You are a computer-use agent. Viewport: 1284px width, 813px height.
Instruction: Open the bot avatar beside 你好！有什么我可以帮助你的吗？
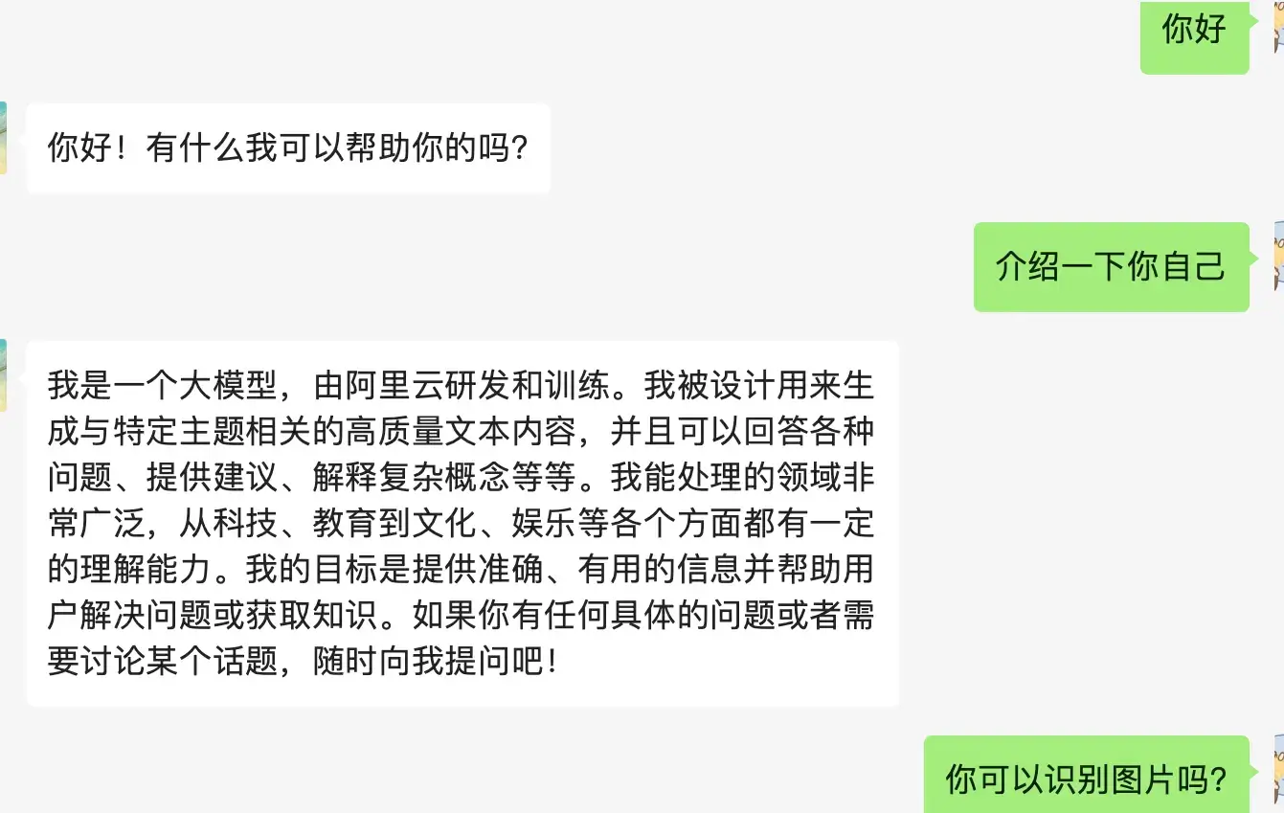tap(3, 138)
